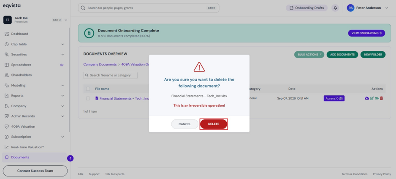Click Contact Success Team button

(35, 171)
